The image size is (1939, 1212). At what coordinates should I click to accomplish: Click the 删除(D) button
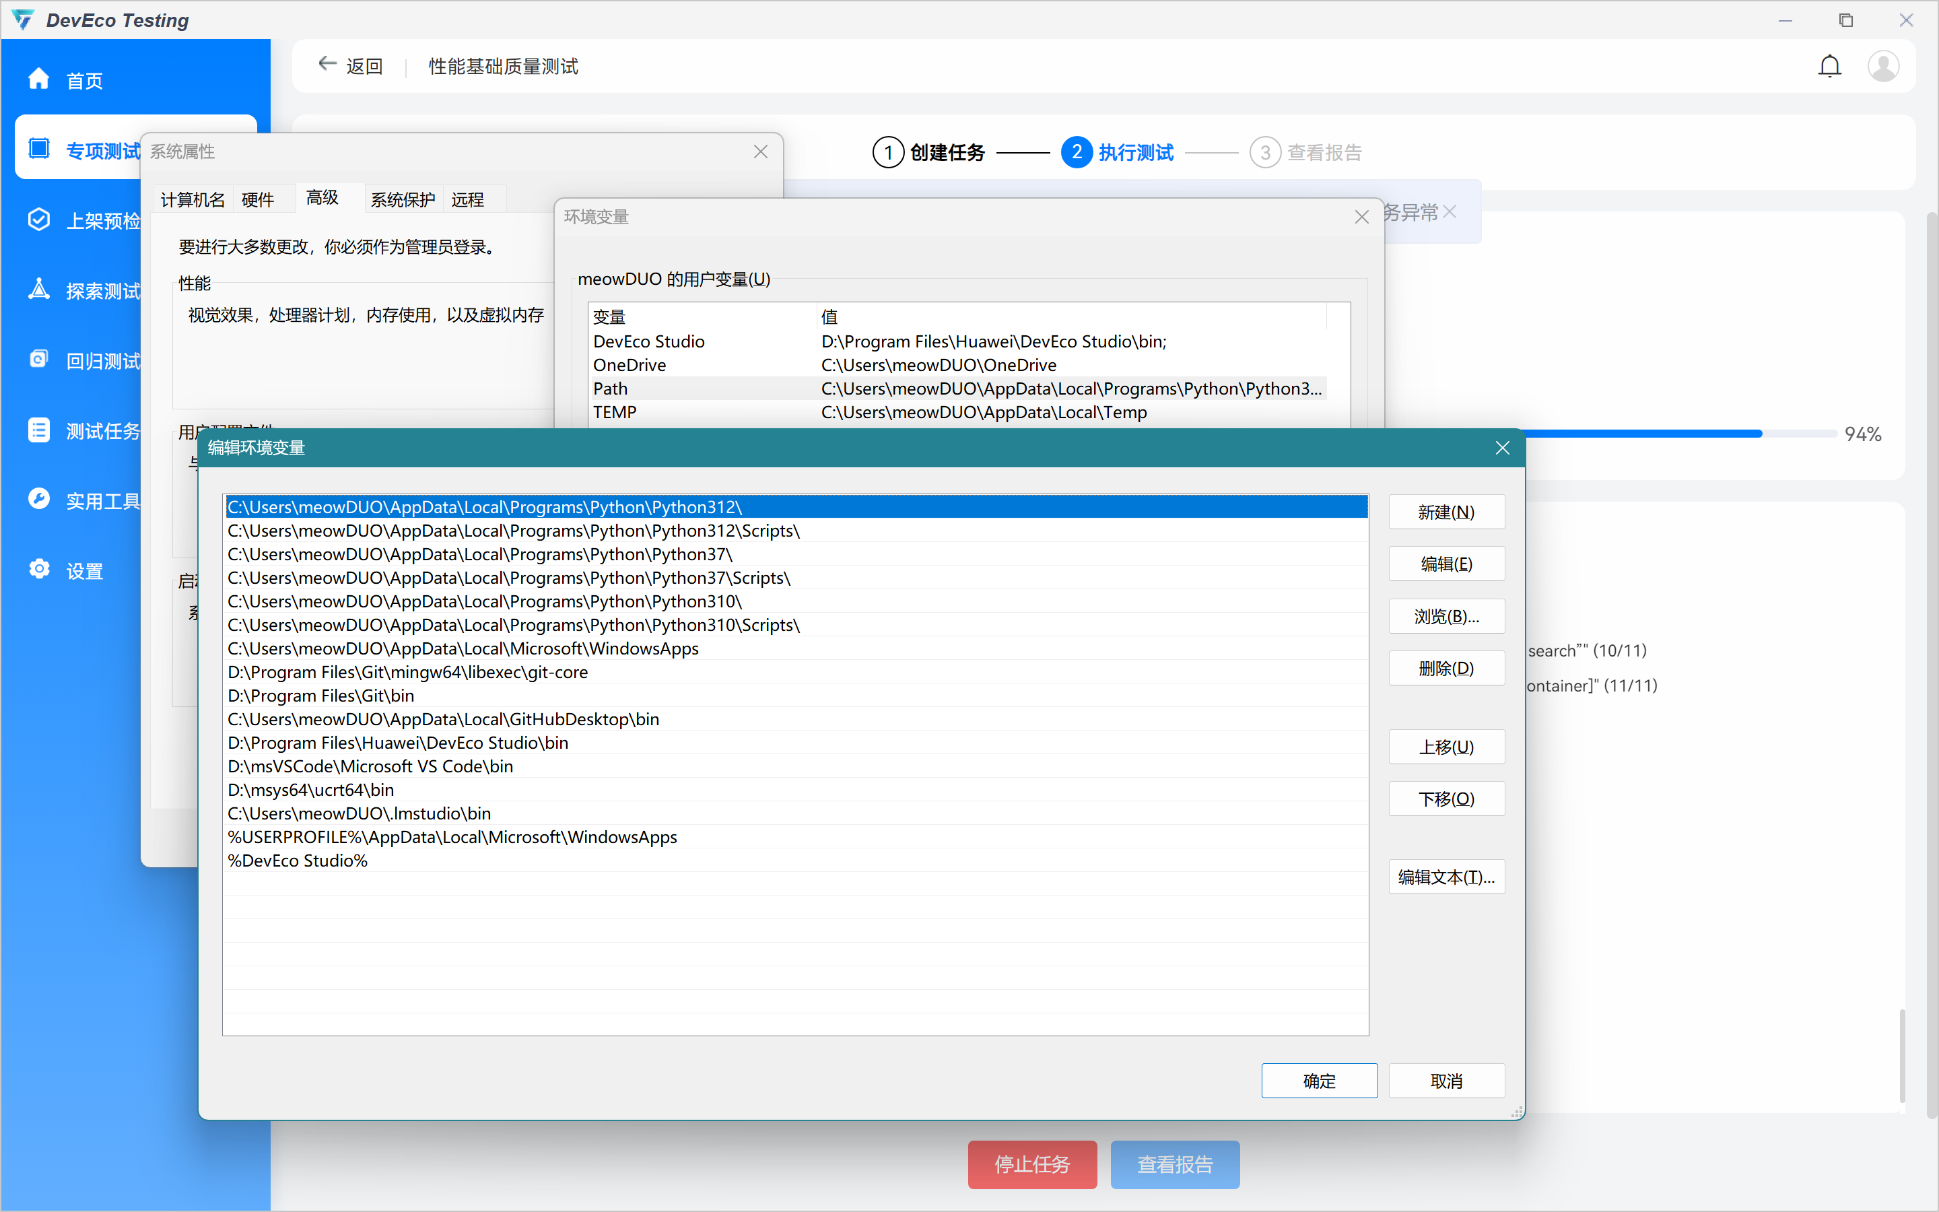[1445, 668]
